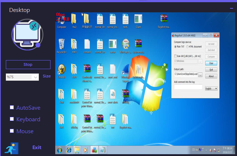Image resolution: width=237 pixels, height=156 pixels.
Task: Toggle the Keyboard control checkbox
Action: pos(12,119)
